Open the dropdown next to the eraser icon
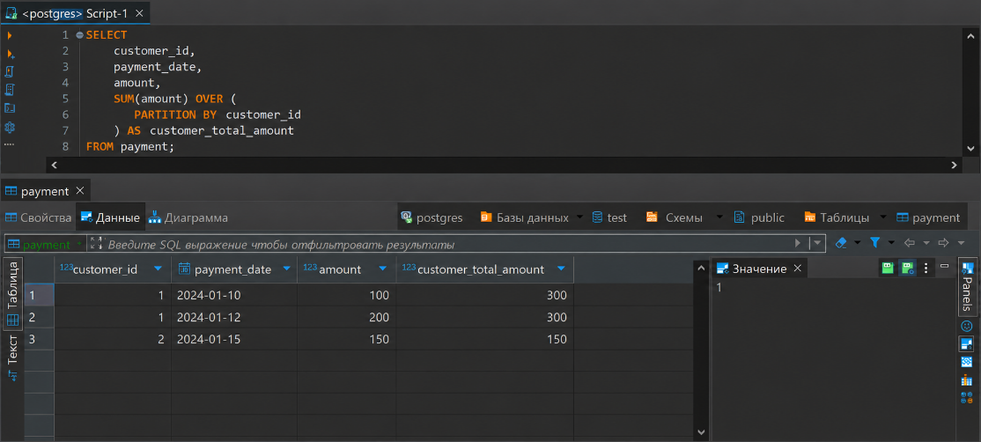981x442 pixels. pos(858,242)
